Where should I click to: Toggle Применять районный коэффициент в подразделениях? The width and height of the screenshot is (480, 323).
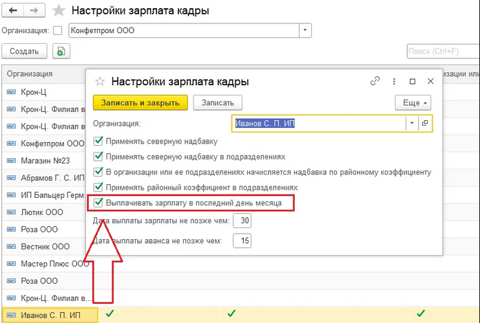point(98,187)
